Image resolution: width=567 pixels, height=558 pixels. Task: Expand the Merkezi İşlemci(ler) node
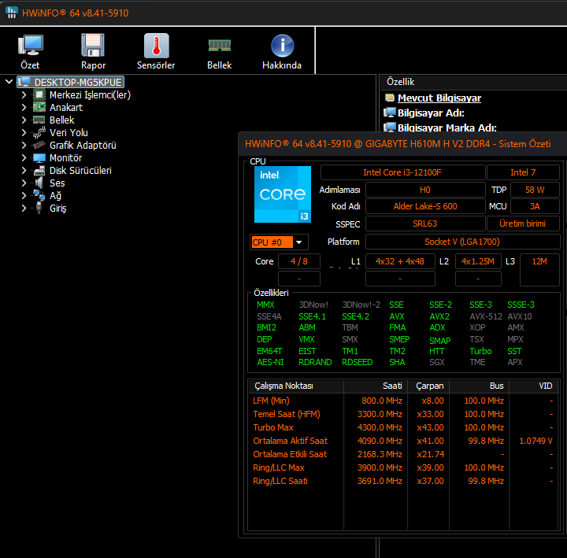click(x=24, y=95)
